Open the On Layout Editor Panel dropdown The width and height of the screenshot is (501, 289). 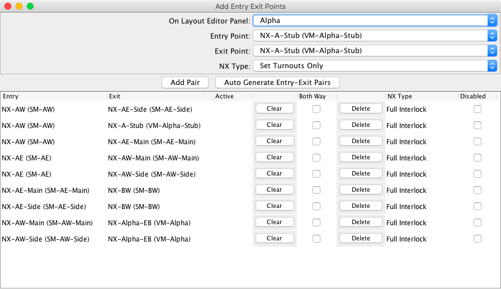click(375, 21)
